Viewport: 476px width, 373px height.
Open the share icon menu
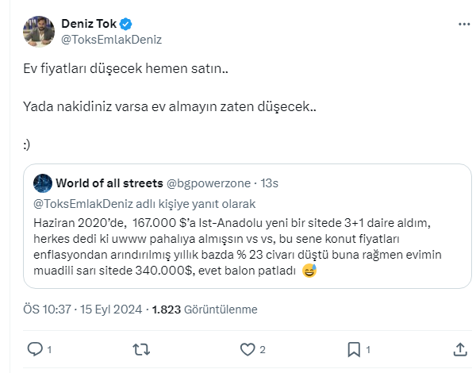459,349
